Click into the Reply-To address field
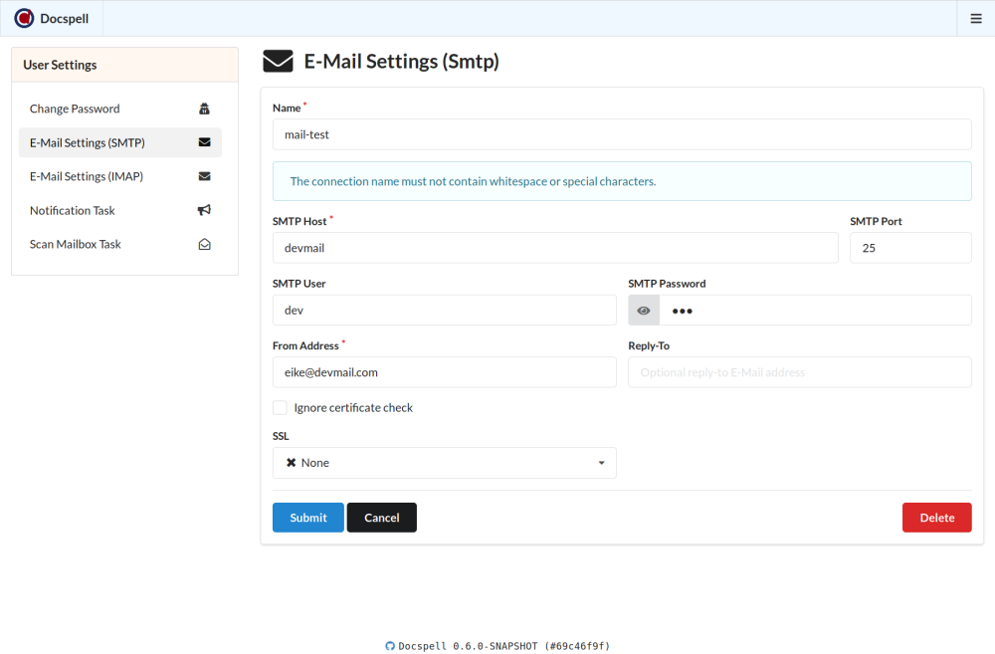Screen dimensions: 995x654 pyautogui.click(x=799, y=372)
